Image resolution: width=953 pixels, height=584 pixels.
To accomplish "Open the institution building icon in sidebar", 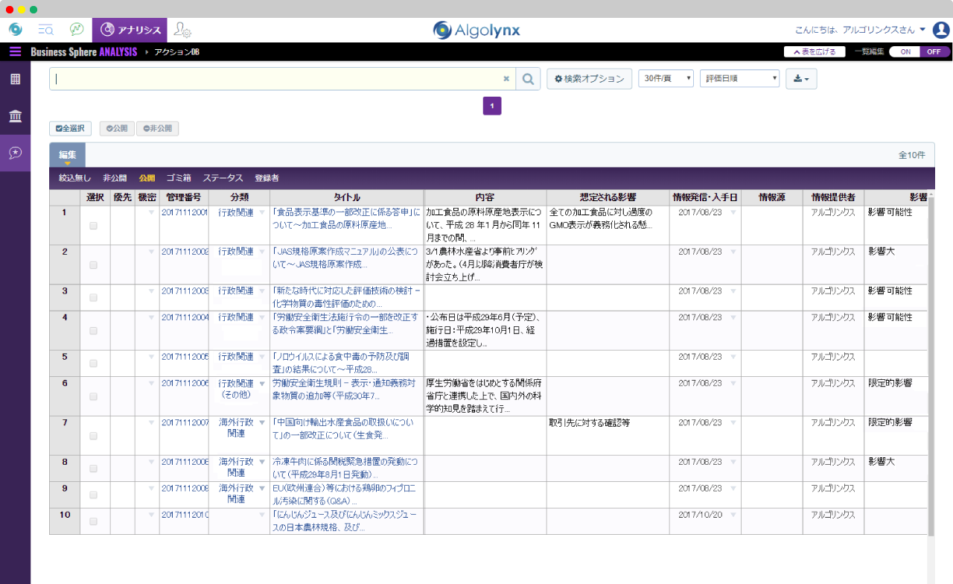I will click(x=15, y=116).
